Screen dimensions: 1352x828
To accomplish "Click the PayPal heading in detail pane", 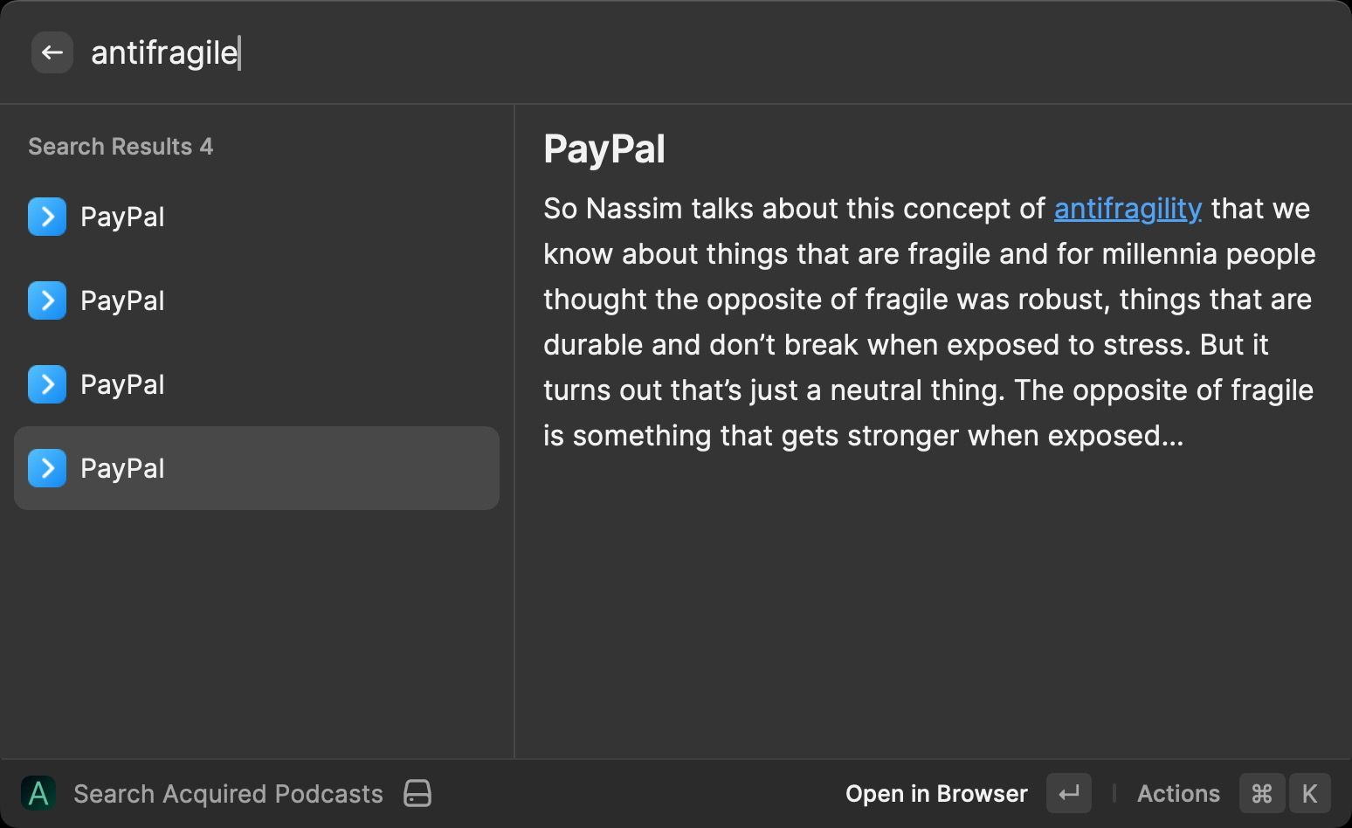I will click(x=604, y=149).
